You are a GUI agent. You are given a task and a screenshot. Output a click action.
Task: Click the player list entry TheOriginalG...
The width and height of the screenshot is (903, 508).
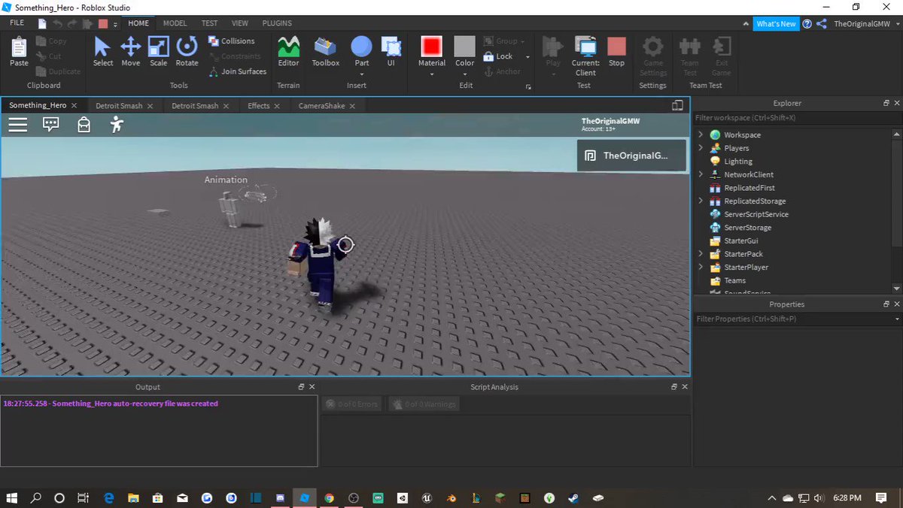coord(631,156)
